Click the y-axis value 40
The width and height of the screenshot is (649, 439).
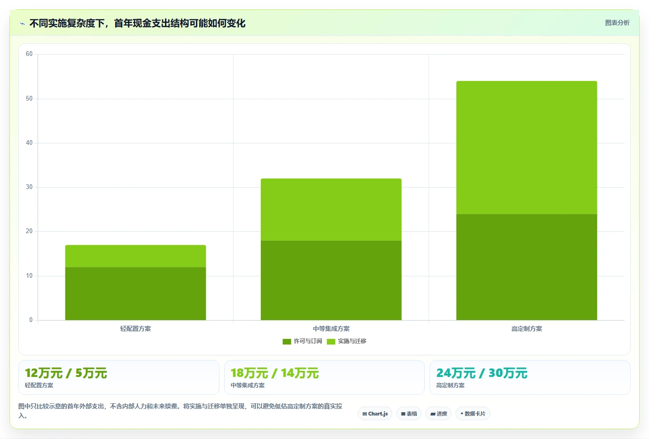tap(29, 143)
